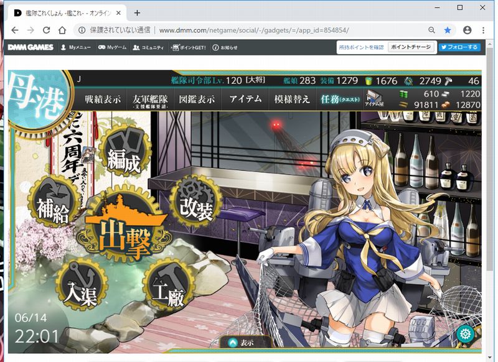Click the 艦隊司令部 Lv. 120 text
498x362 pixels.
click(207, 81)
